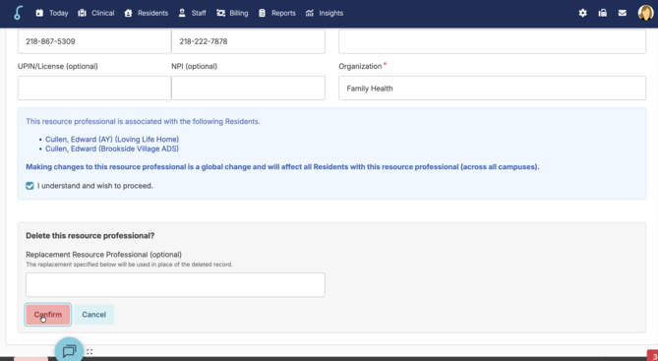Click the Billing money icon

click(220, 13)
